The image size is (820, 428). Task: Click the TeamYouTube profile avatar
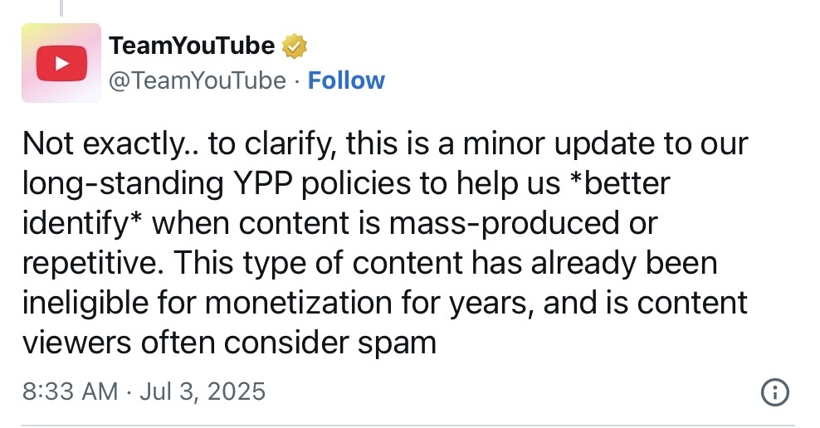click(56, 63)
